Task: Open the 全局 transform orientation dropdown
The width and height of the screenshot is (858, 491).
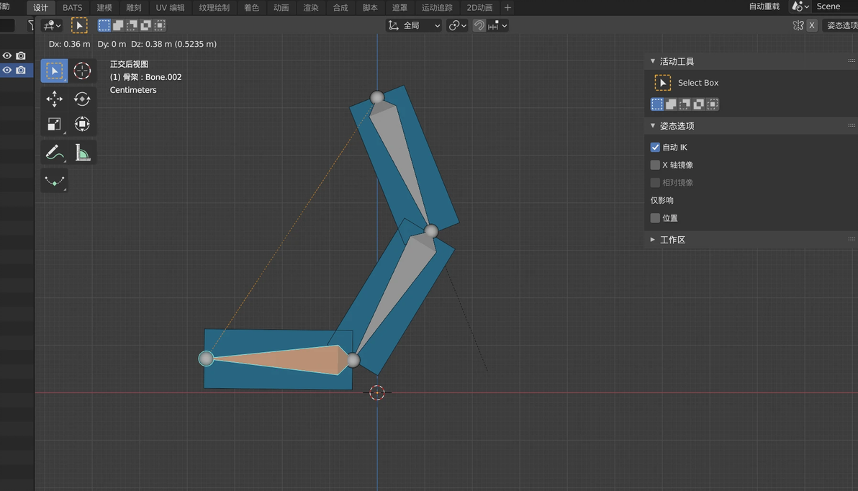Action: (415, 25)
